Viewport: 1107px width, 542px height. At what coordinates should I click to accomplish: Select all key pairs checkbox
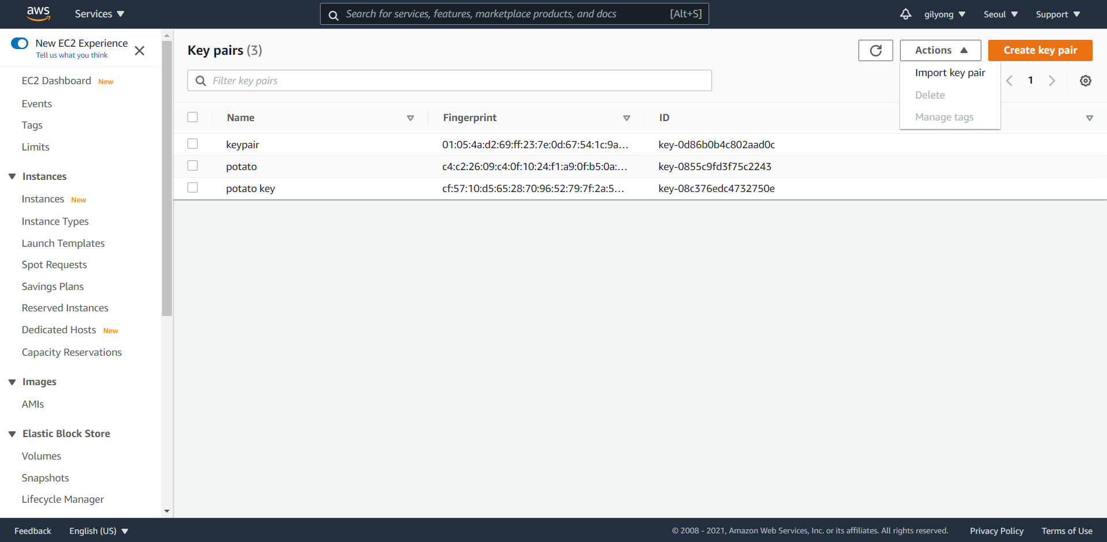pyautogui.click(x=193, y=117)
